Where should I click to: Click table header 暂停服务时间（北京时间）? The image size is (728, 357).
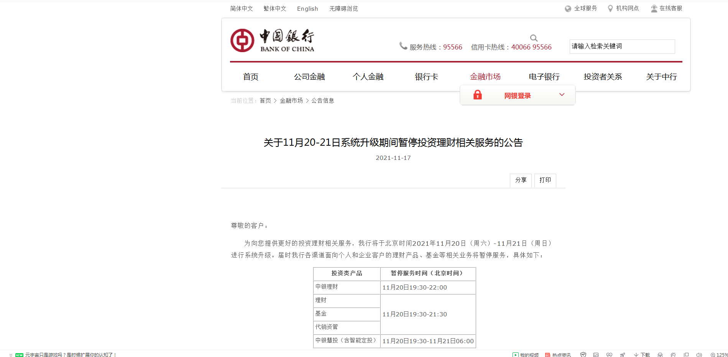point(428,273)
